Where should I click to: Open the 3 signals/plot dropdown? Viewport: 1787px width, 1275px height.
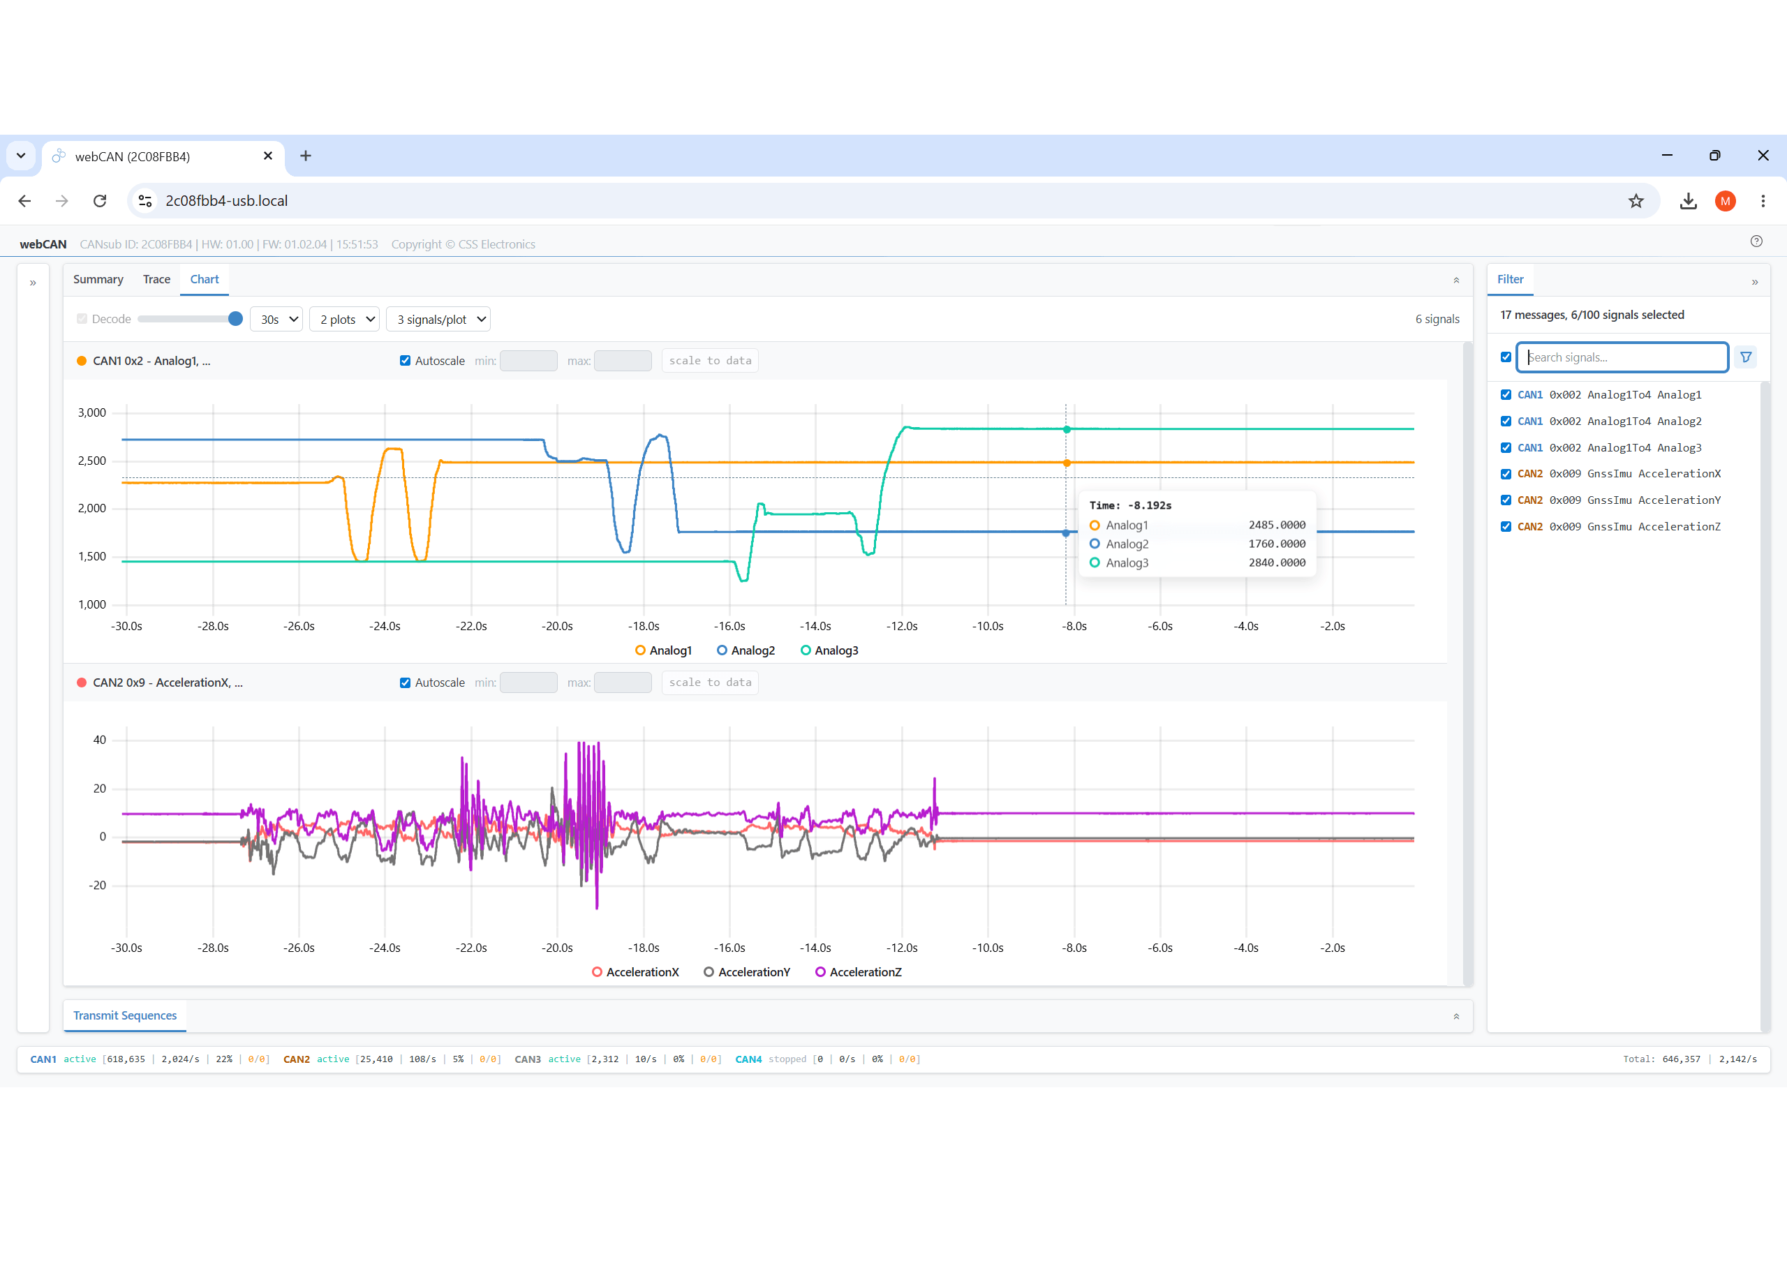point(438,320)
